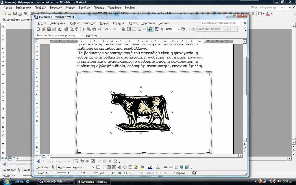
Task: Insert a horizontal Text Box
Action: tap(109, 167)
